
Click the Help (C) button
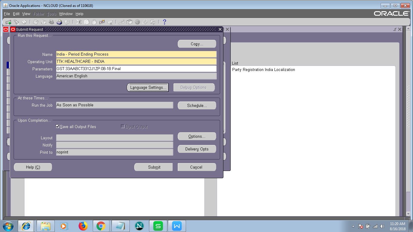(33, 167)
